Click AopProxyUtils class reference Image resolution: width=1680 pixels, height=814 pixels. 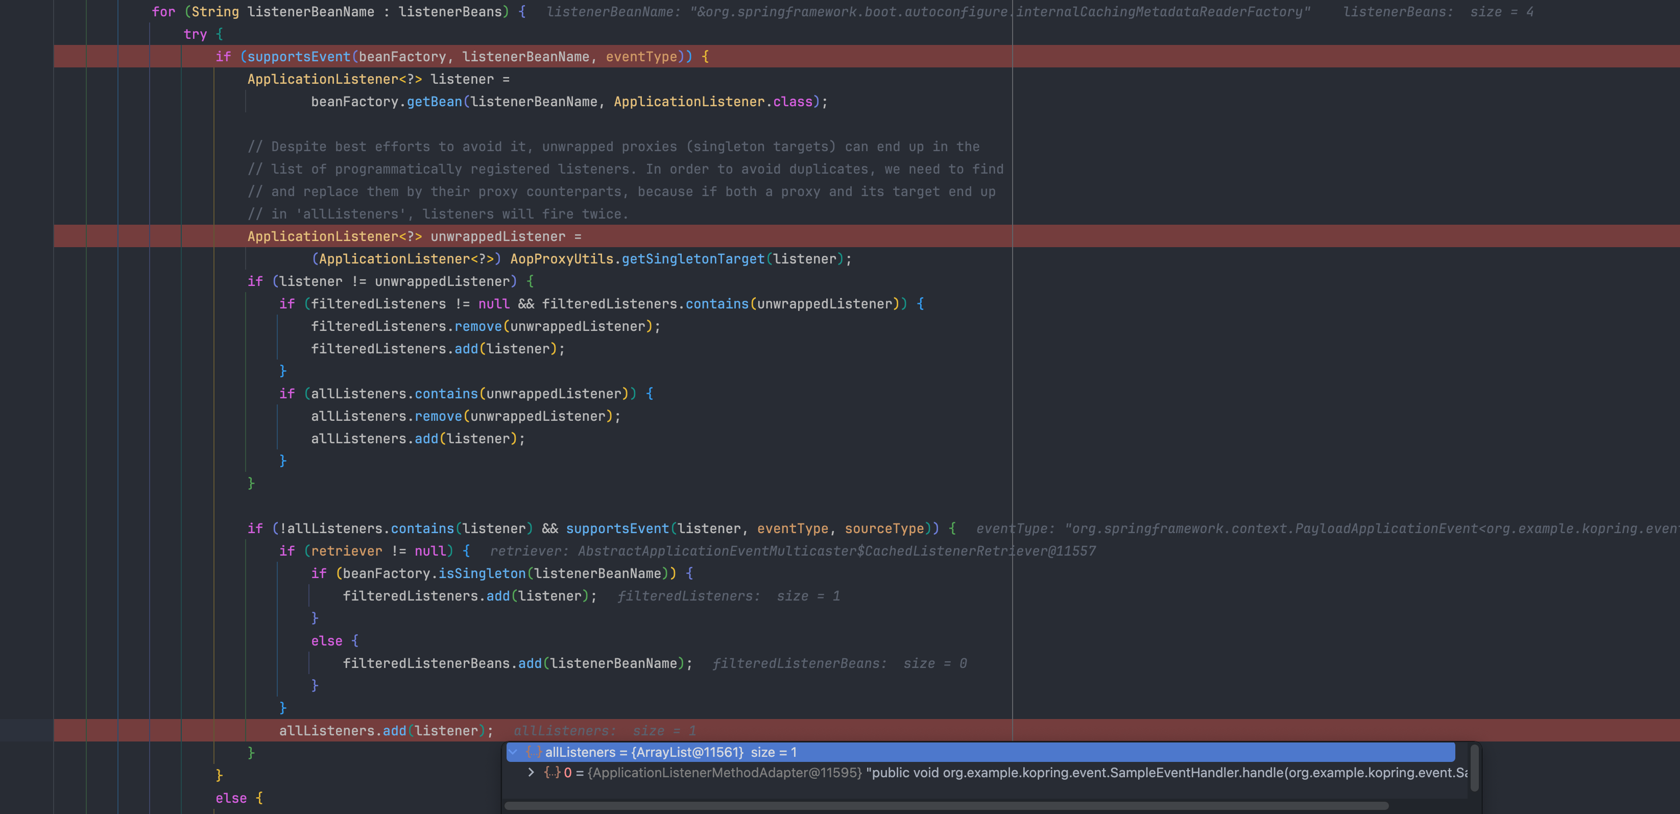[562, 259]
